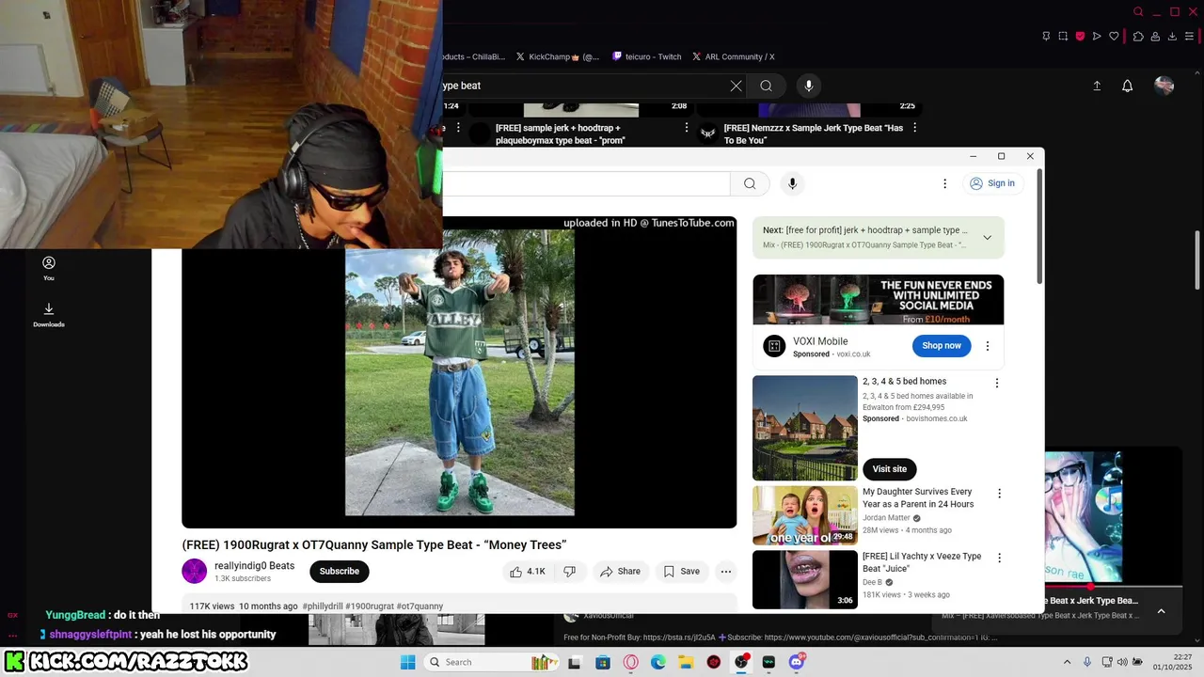Click Visit site on bed homes ad

click(889, 469)
